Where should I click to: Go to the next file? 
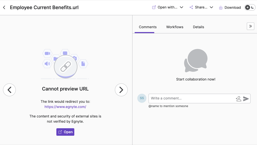[x=121, y=90]
